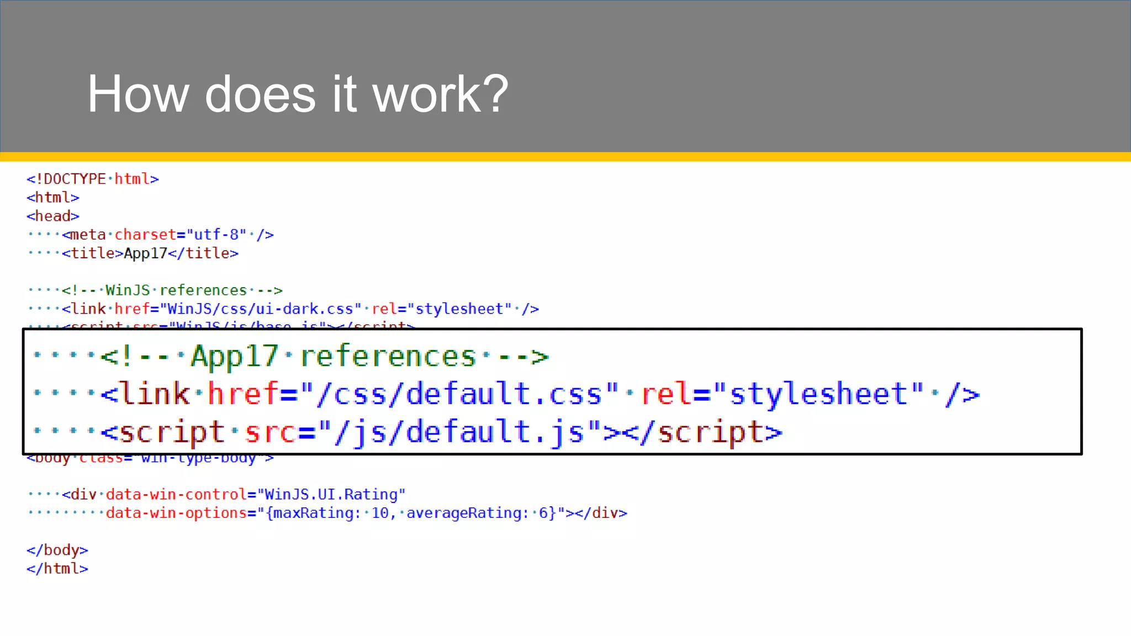The width and height of the screenshot is (1131, 636).
Task: Click the App17 title tag line
Action: [x=150, y=253]
